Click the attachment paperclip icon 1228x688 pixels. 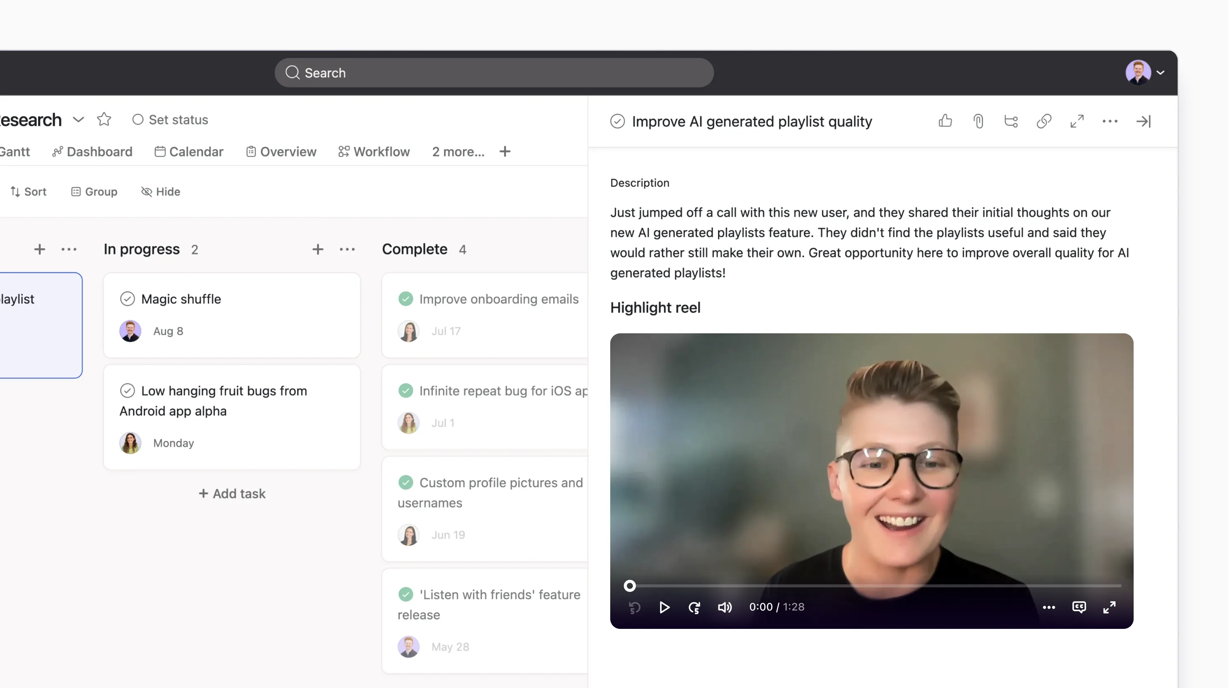pyautogui.click(x=978, y=121)
